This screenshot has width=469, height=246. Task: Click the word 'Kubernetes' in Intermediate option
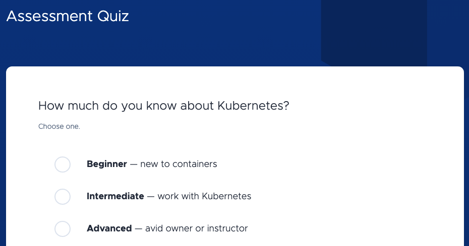[226, 197]
